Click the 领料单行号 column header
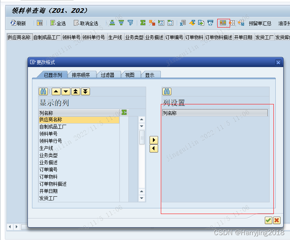Image resolution: width=290 pixels, height=240 pixels. (94, 37)
